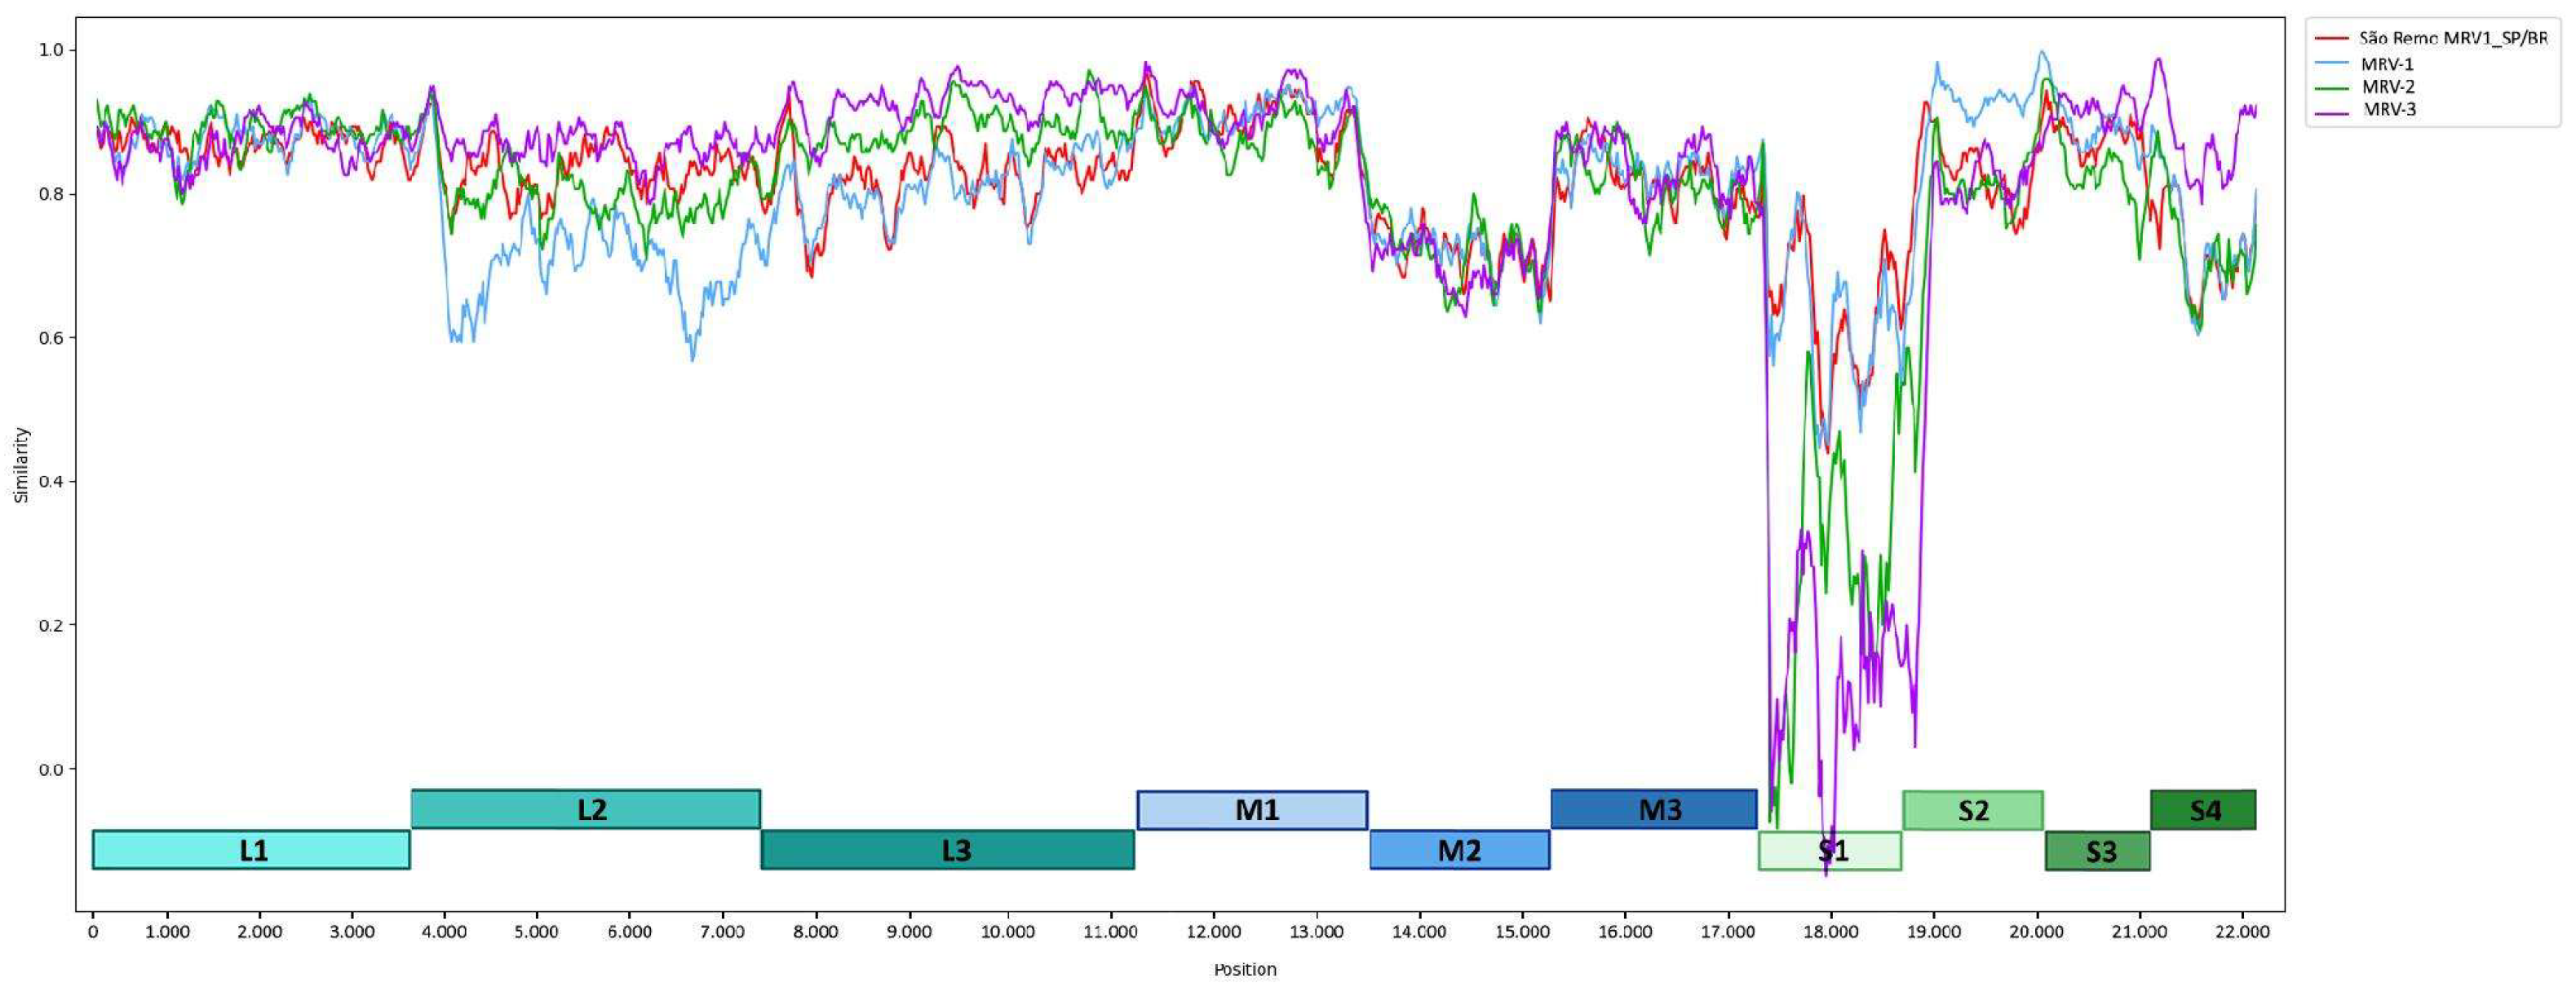Click the 22.000 x-axis tick label
The image size is (2576, 996).
click(x=2243, y=932)
